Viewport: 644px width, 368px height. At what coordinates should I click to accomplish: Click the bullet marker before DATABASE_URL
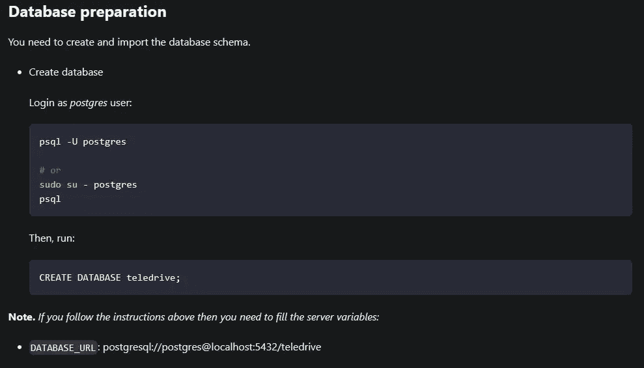(20, 347)
